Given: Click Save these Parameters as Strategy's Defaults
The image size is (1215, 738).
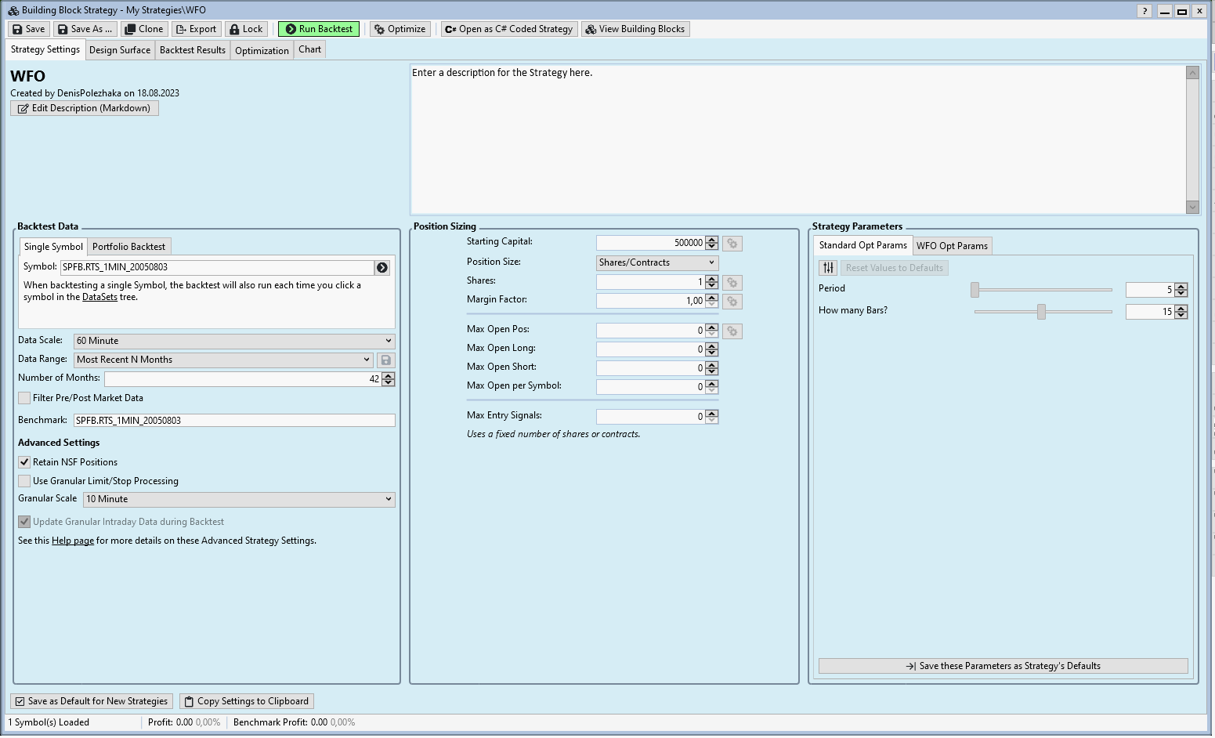Looking at the screenshot, I should click(x=1003, y=666).
